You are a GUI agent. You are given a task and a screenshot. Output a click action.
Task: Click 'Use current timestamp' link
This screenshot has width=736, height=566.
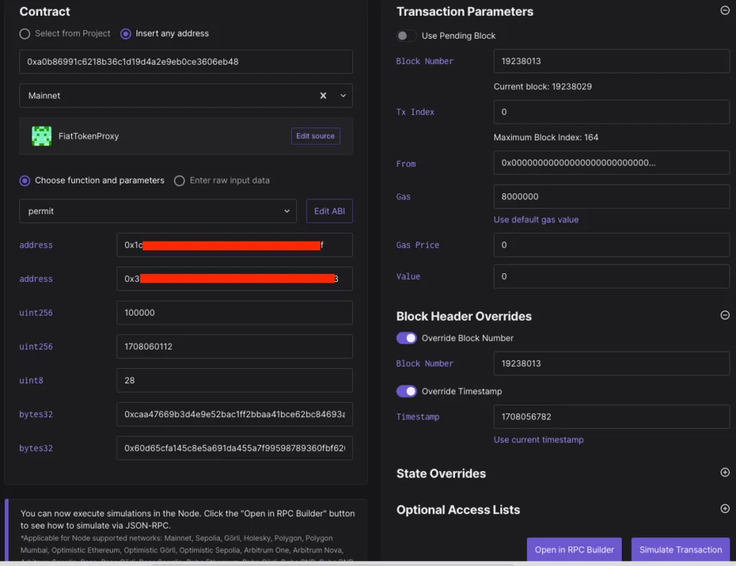pos(538,440)
